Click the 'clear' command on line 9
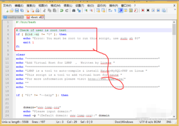Screen dimensions: 179x126 [x=21, y=55]
